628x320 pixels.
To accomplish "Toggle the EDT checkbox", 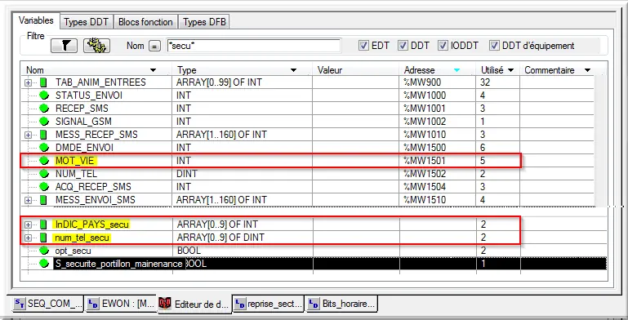I will click(x=363, y=46).
